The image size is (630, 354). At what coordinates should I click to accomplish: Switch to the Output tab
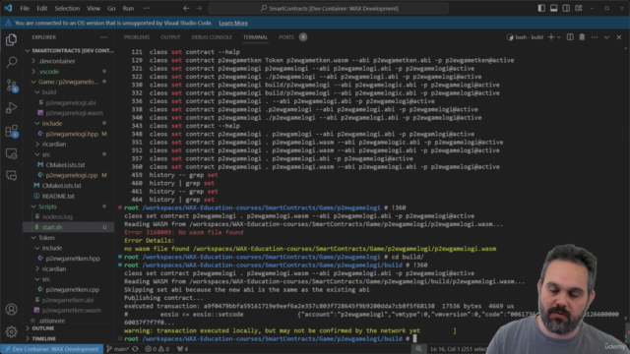(170, 37)
